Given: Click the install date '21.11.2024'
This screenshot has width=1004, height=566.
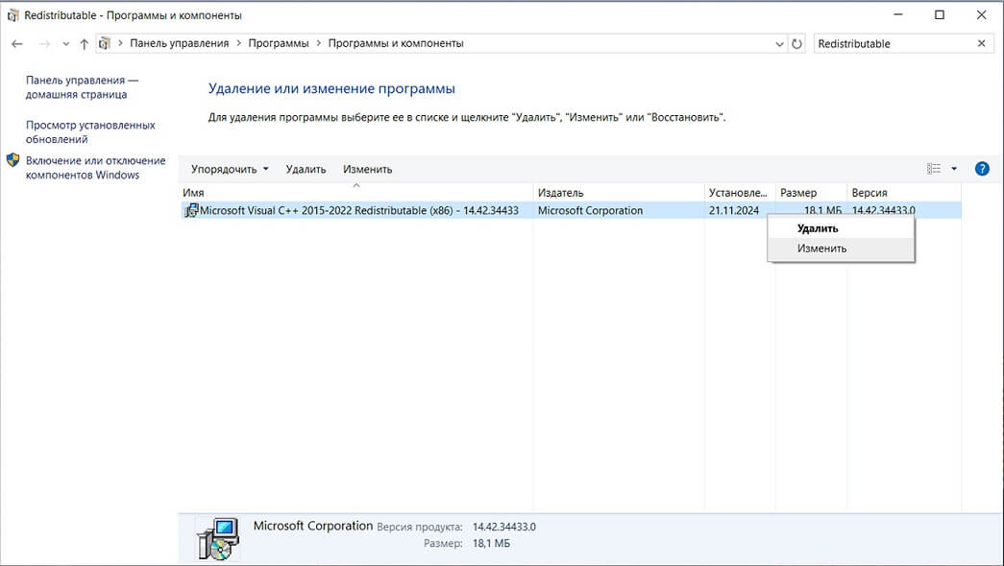Looking at the screenshot, I should 734,210.
